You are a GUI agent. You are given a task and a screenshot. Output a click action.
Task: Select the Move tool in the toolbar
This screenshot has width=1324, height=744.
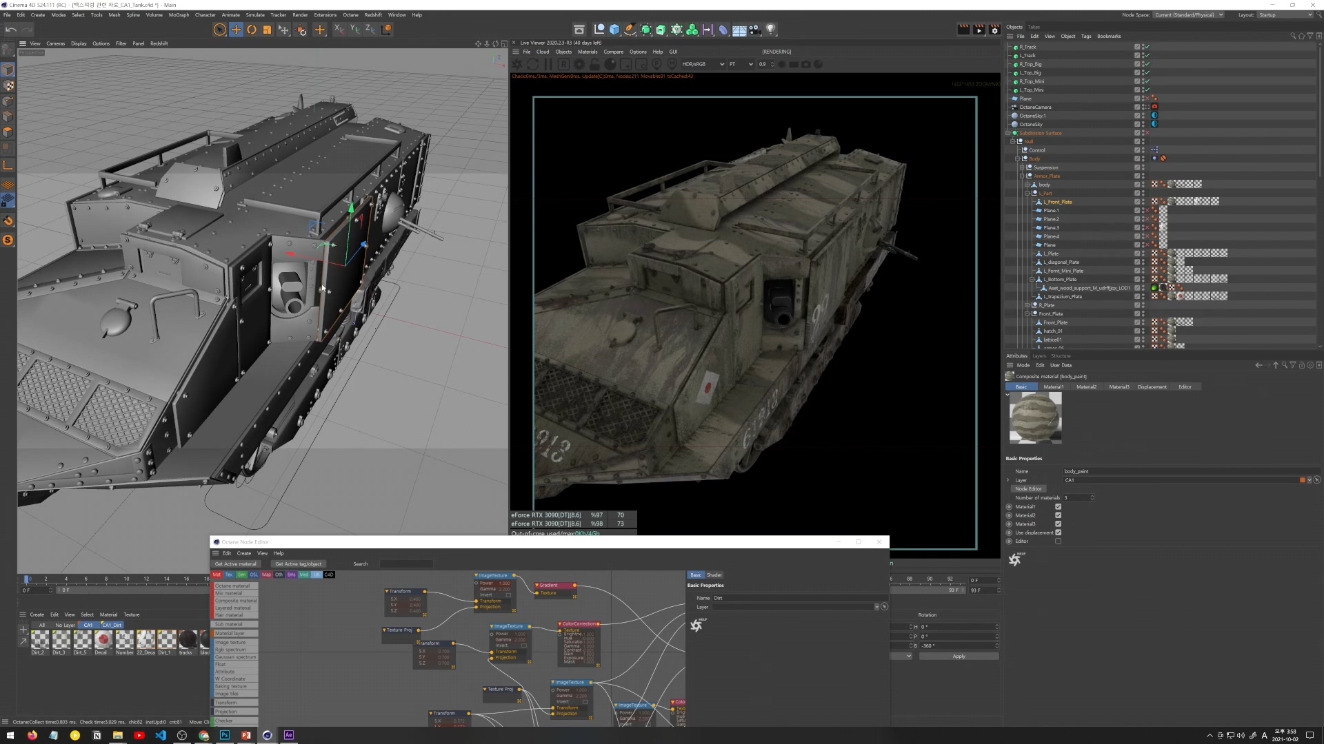(x=237, y=30)
